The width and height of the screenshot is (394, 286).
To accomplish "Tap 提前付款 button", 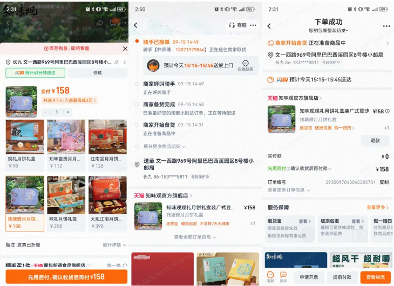I will (x=342, y=277).
